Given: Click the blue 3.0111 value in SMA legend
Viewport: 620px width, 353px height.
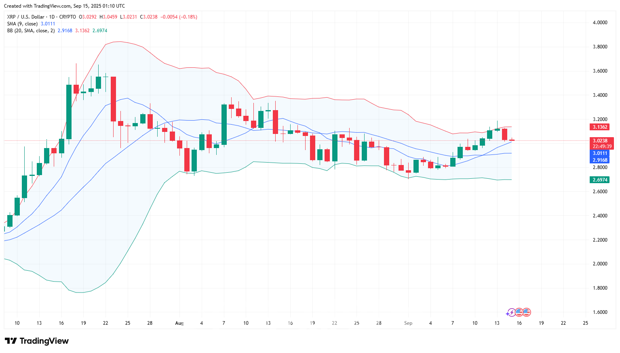Looking at the screenshot, I should [x=48, y=24].
